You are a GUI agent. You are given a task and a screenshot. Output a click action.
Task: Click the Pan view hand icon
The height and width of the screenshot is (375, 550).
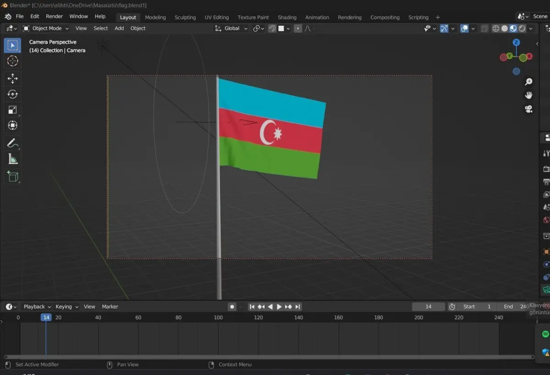pyautogui.click(x=528, y=95)
